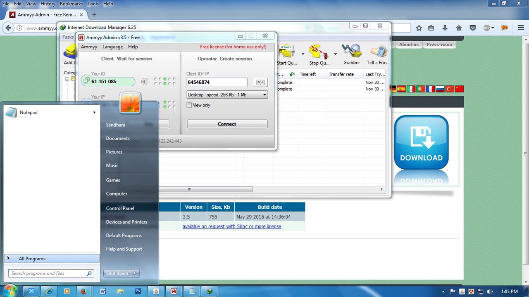Click the Search programs and files box
This screenshot has height=297, width=529.
click(51, 273)
